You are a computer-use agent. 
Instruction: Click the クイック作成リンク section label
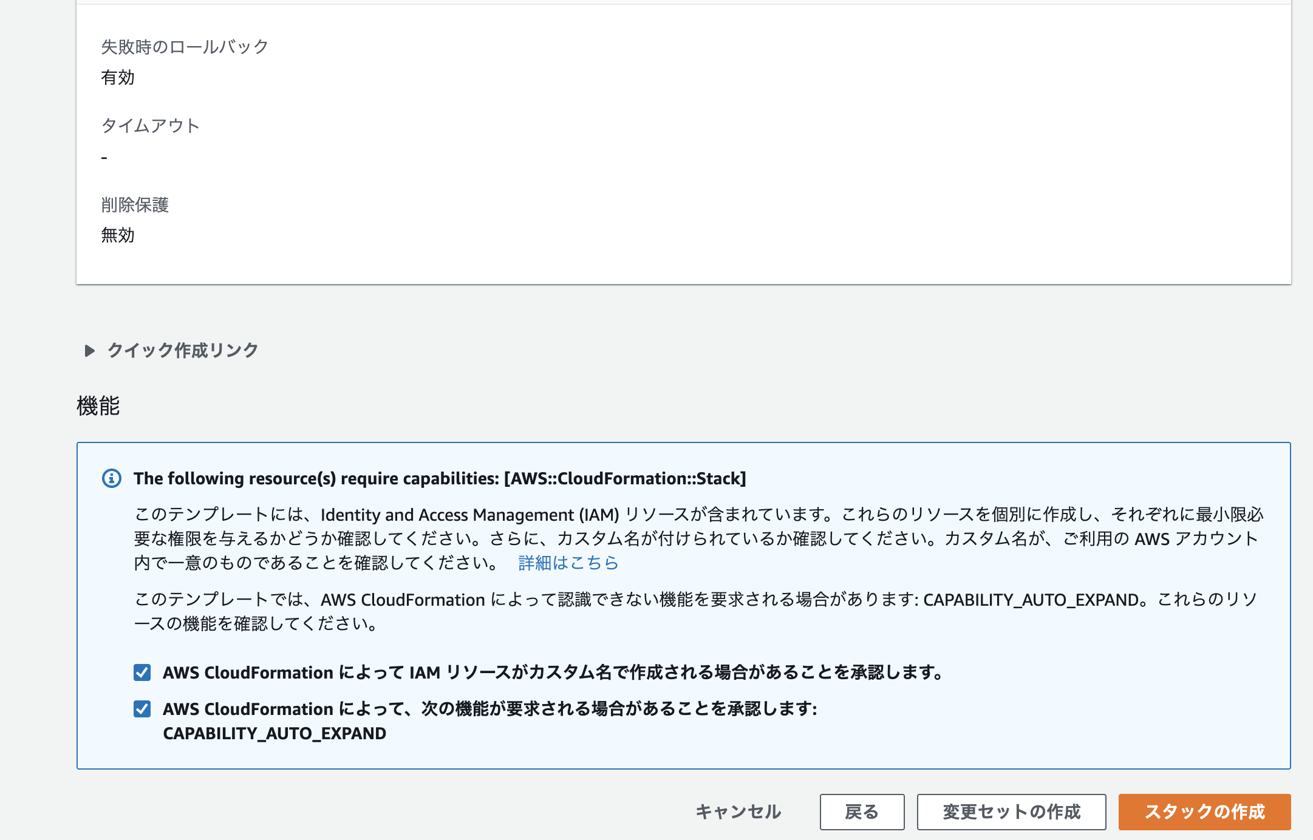pos(183,350)
